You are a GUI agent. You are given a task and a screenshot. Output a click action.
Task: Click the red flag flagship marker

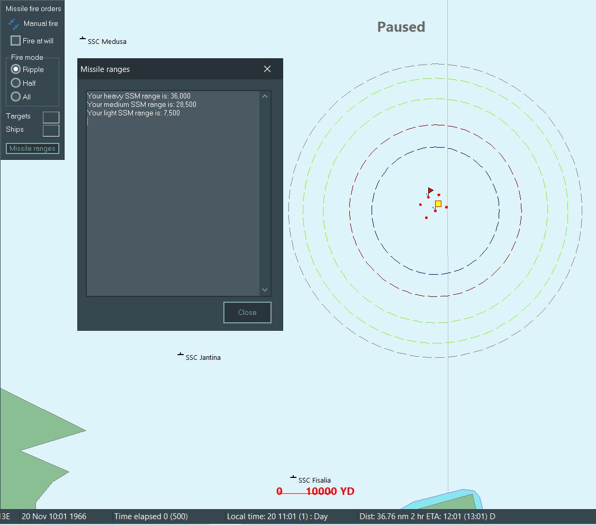tap(430, 191)
